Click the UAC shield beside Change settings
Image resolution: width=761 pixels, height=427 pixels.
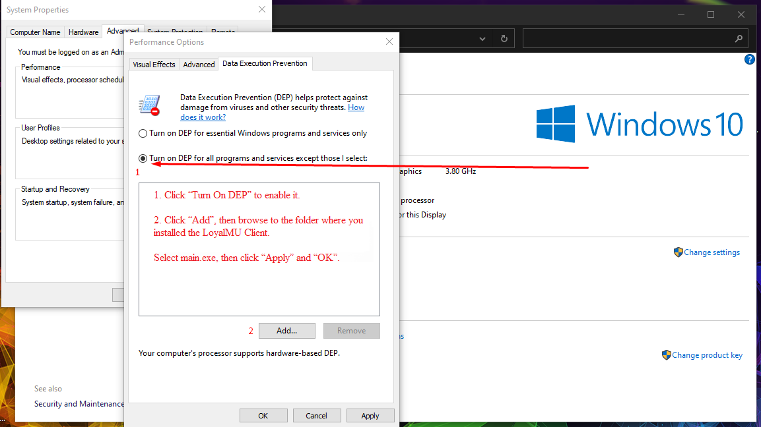678,252
